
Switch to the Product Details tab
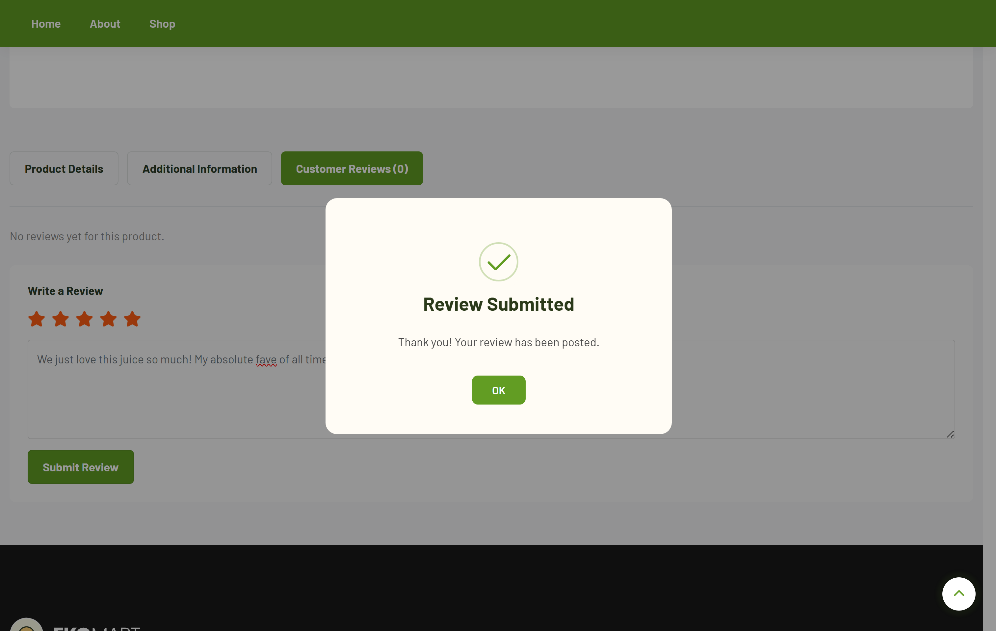pyautogui.click(x=64, y=169)
